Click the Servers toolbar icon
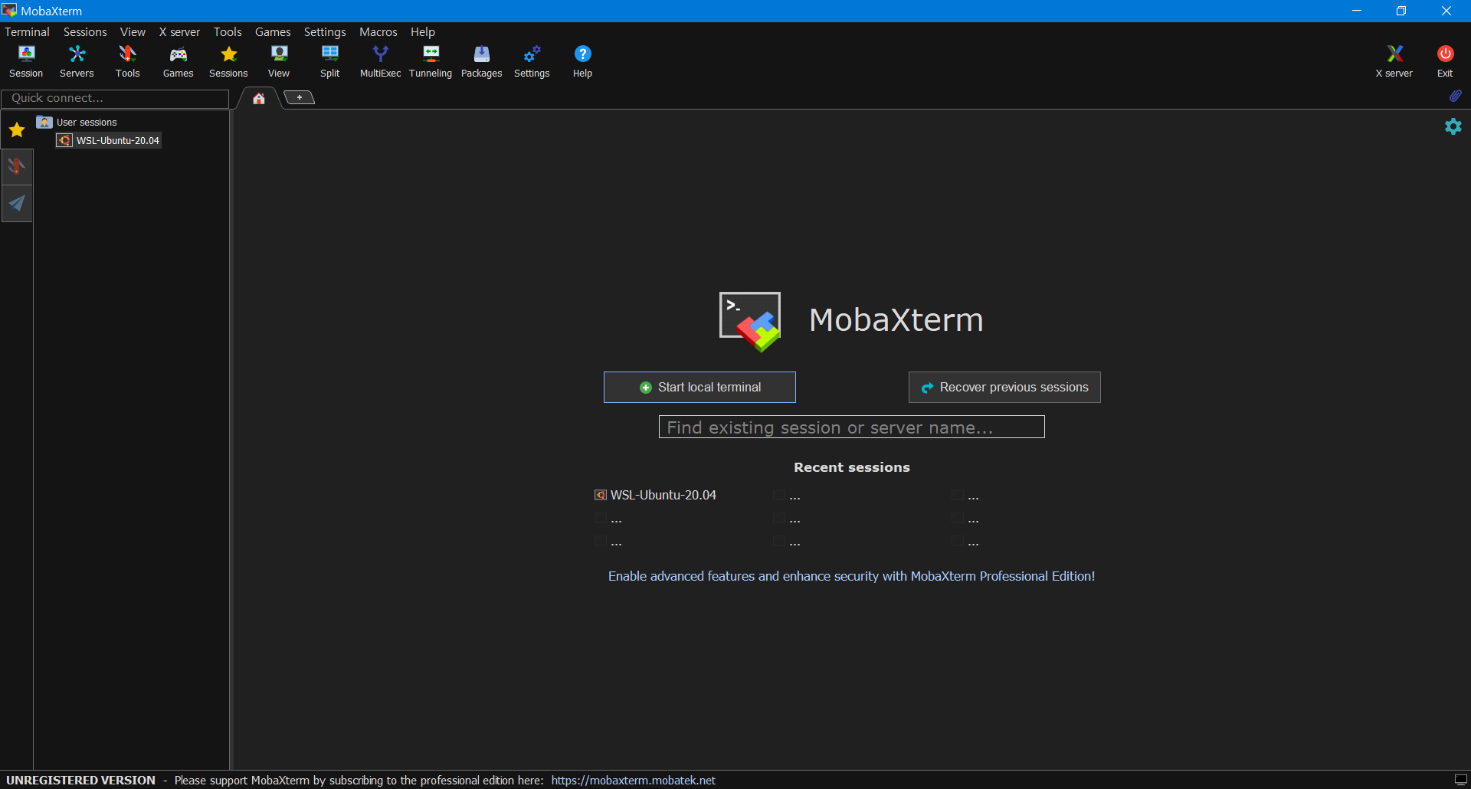The image size is (1471, 789). [77, 61]
